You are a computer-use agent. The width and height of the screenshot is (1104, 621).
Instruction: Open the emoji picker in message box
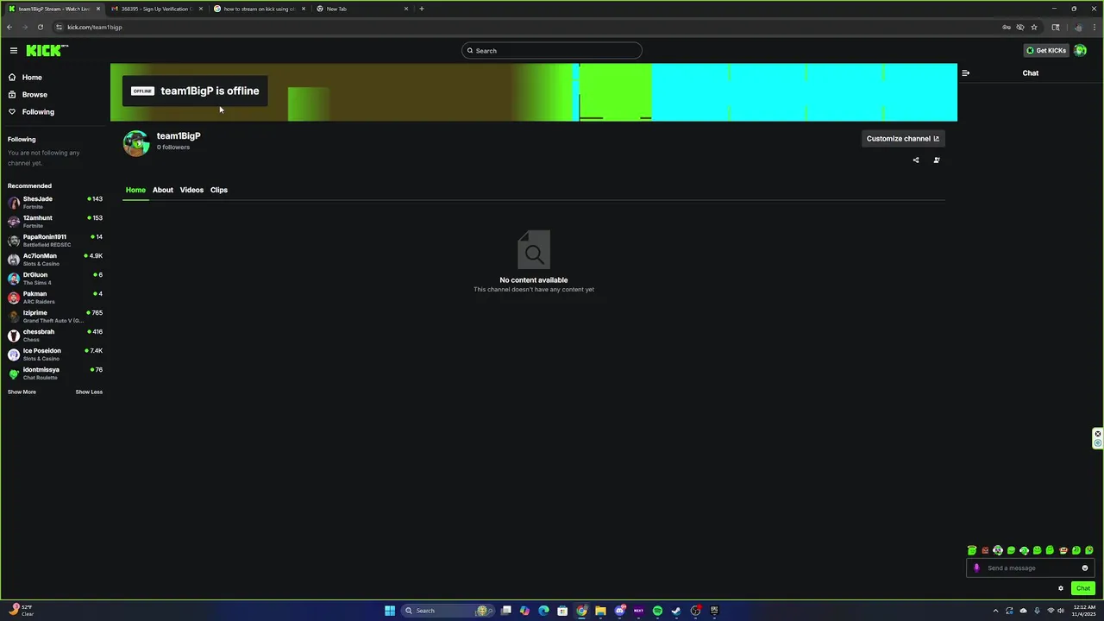(x=1085, y=568)
